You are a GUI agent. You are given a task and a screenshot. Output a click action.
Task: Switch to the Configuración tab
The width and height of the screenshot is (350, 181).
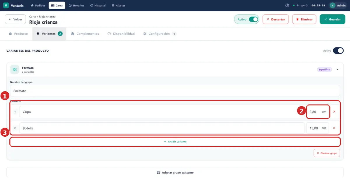(160, 34)
